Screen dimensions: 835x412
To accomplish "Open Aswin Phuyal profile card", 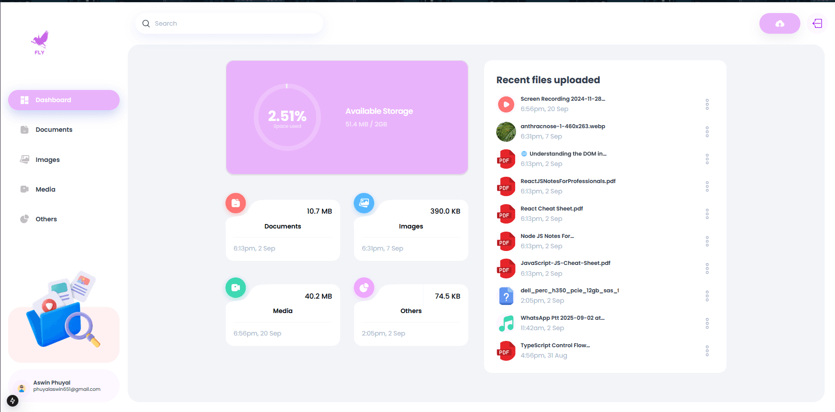I will coord(63,385).
